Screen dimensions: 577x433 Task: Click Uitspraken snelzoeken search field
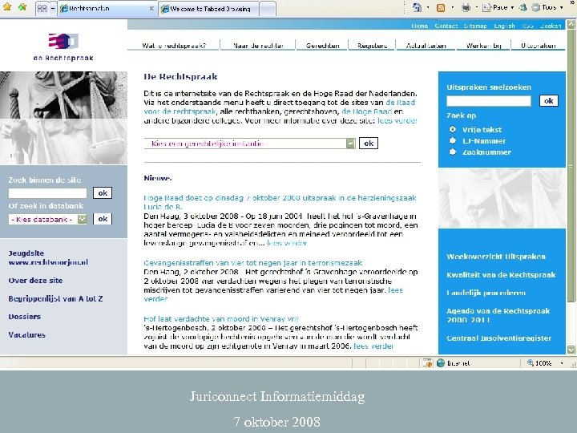pyautogui.click(x=489, y=101)
